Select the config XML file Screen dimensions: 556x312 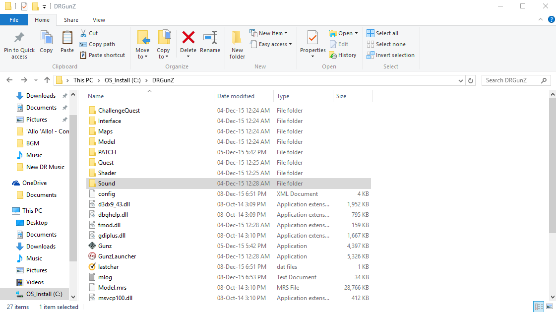[x=106, y=194]
